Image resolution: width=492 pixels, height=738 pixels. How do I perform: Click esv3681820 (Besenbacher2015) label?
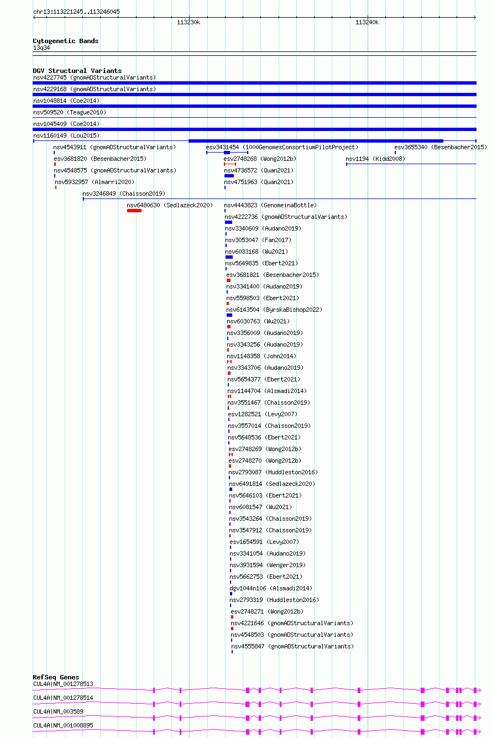100,159
